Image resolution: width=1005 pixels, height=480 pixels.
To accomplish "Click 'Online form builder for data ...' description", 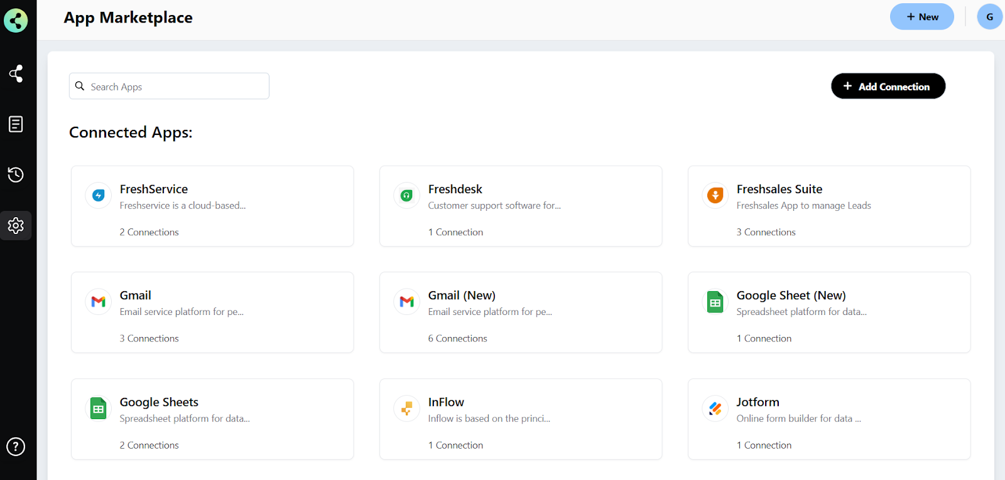I will point(799,419).
